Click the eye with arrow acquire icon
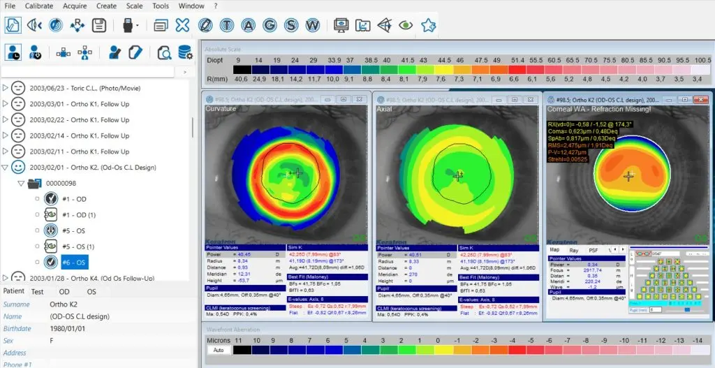The height and width of the screenshot is (368, 715). coord(34,25)
